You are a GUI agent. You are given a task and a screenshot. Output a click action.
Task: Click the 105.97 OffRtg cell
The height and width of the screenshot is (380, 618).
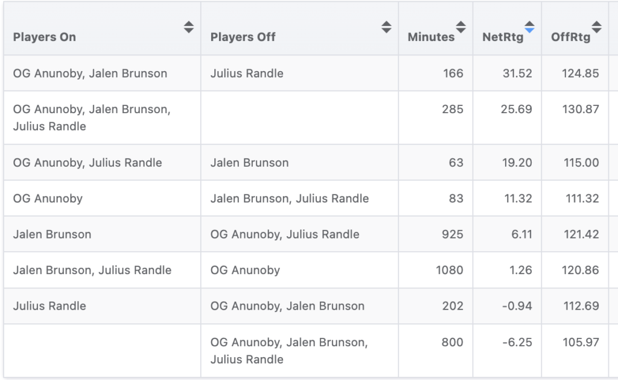pyautogui.click(x=579, y=342)
